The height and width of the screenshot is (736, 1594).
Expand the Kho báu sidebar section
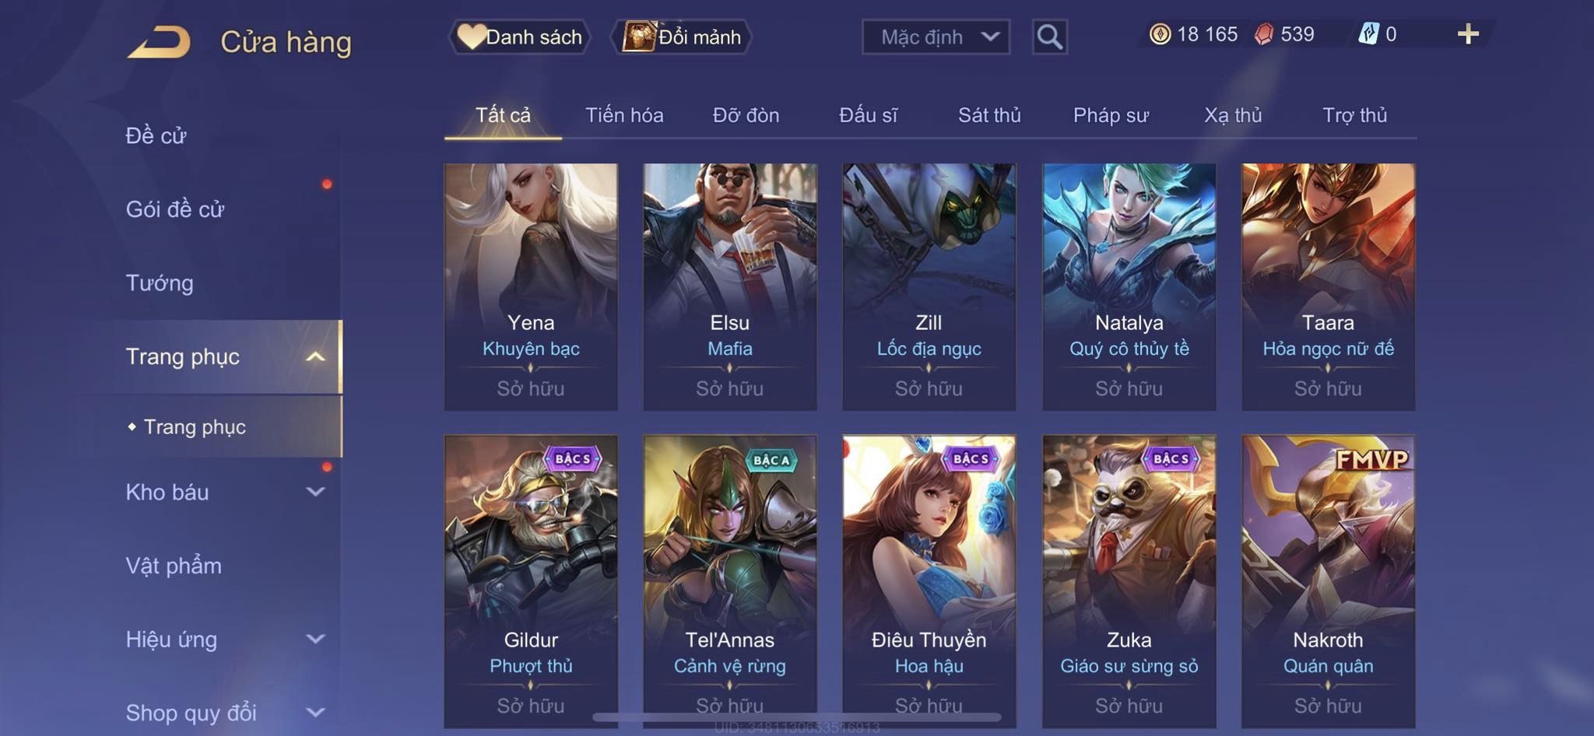[x=315, y=492]
